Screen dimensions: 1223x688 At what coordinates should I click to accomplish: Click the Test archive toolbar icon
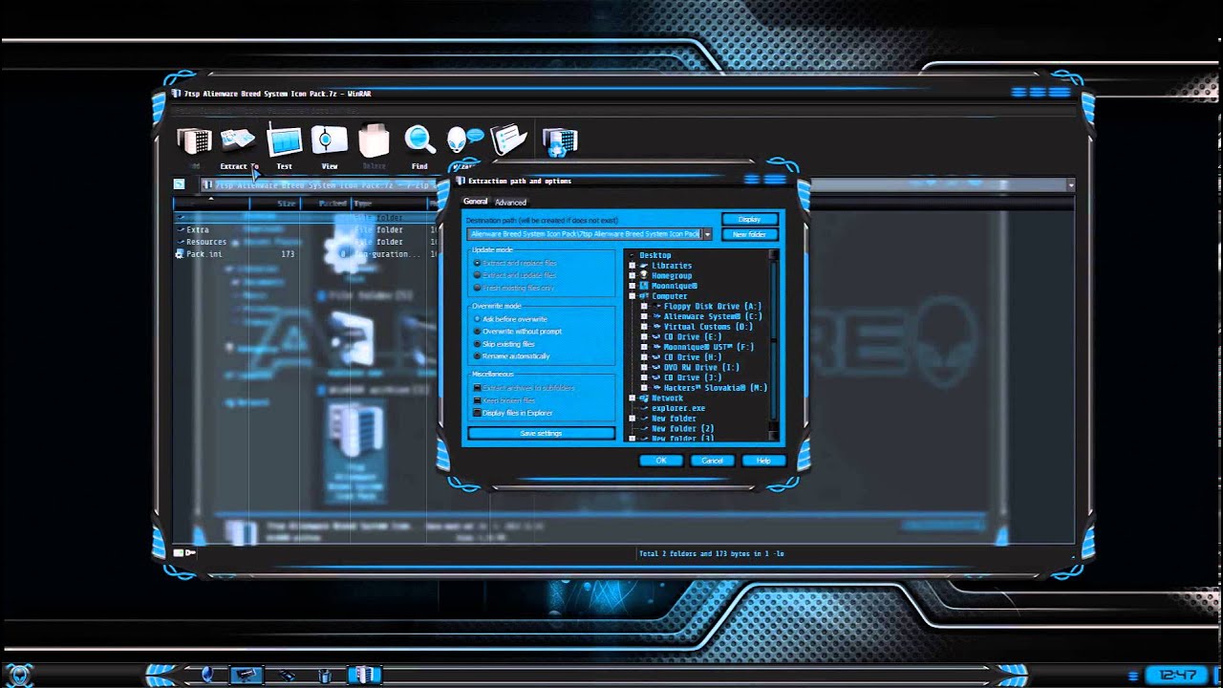coord(284,141)
